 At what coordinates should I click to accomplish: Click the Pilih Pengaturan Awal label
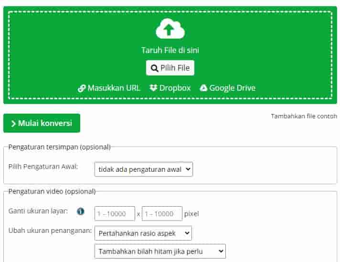click(43, 167)
